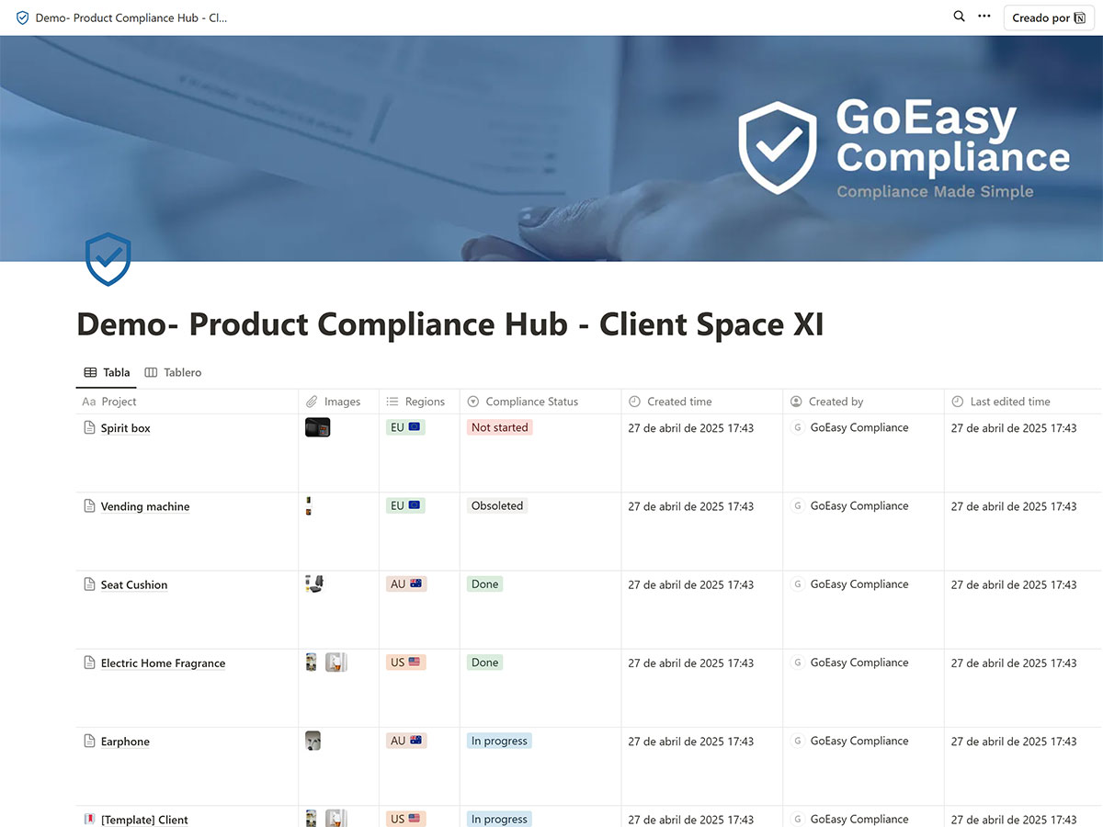Open the Spirit box image thumbnail
Image resolution: width=1103 pixels, height=827 pixels.
[317, 427]
